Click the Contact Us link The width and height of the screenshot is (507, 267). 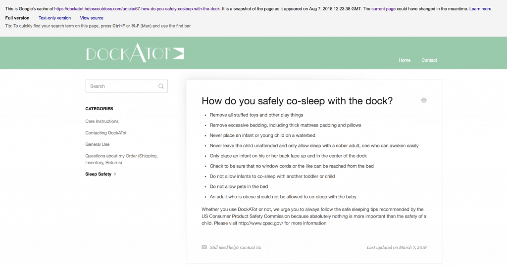click(251, 247)
